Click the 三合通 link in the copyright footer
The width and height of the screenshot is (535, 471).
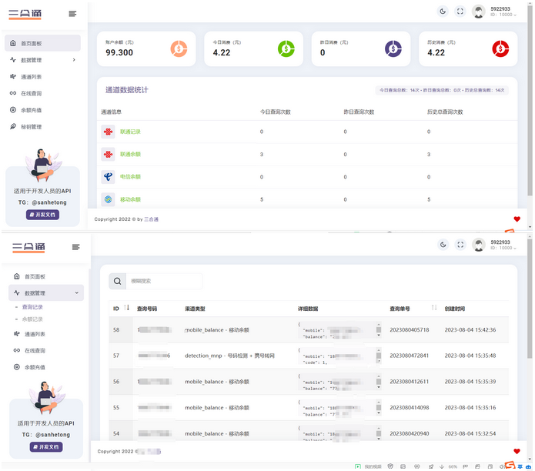coord(151,219)
